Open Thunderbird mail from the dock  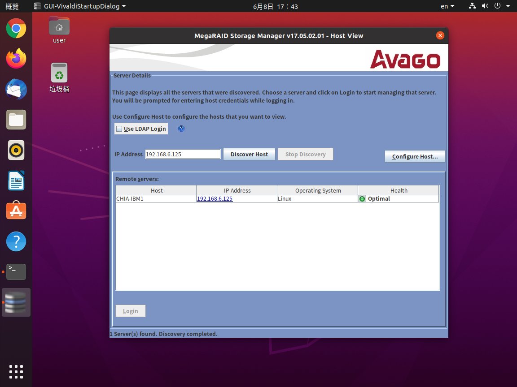pos(16,90)
